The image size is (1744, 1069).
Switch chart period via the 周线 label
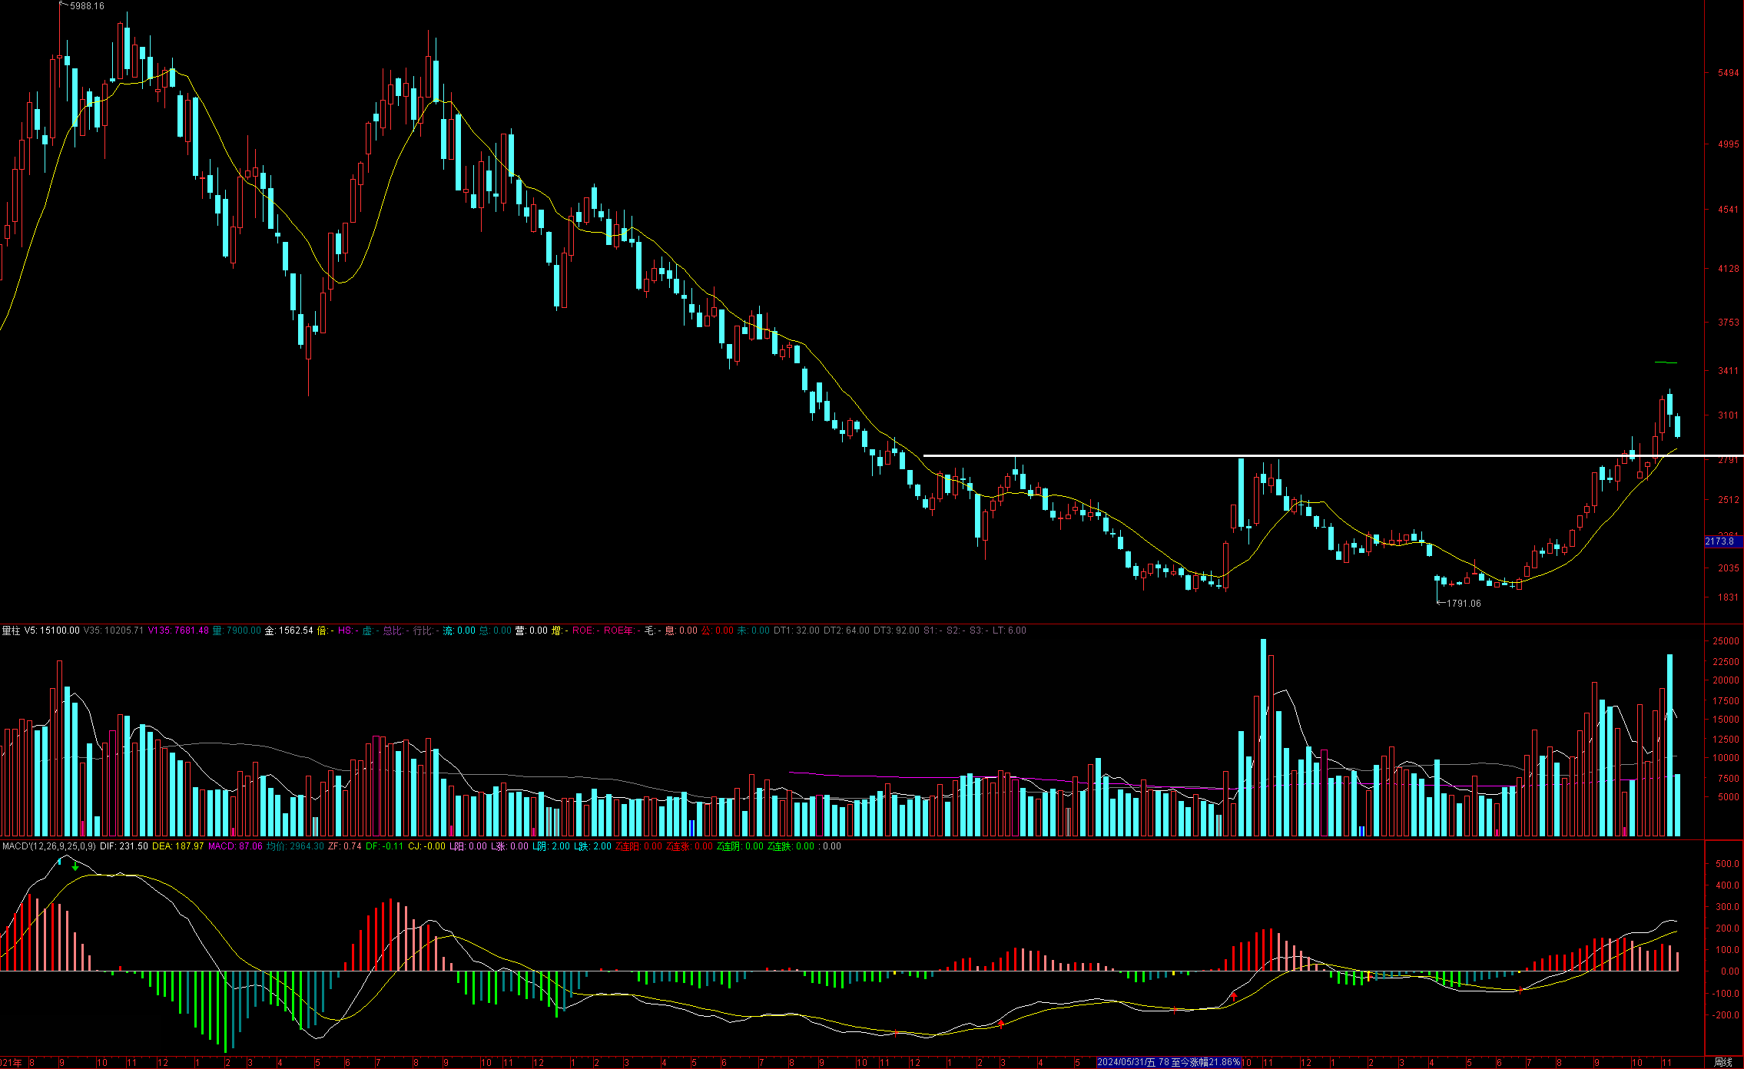1723,1062
